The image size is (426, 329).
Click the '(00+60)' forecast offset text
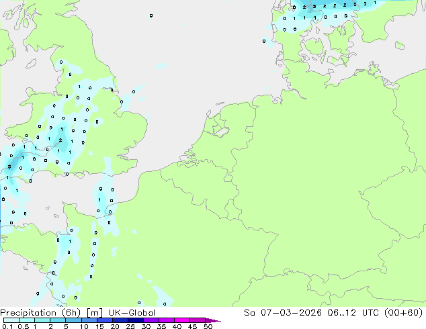[x=403, y=313]
